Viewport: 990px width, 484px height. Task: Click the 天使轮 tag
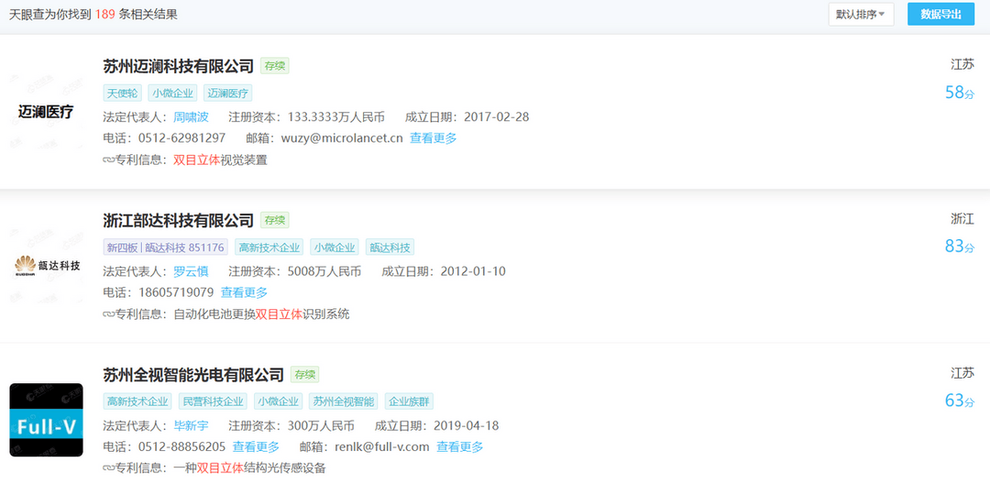click(x=123, y=93)
